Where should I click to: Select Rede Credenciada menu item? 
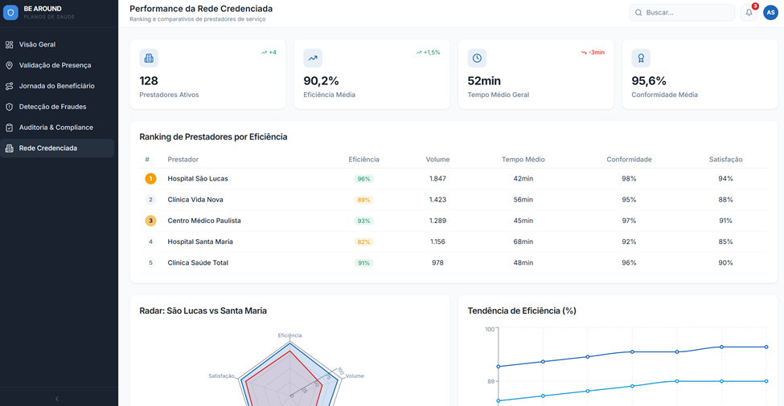tap(57, 148)
